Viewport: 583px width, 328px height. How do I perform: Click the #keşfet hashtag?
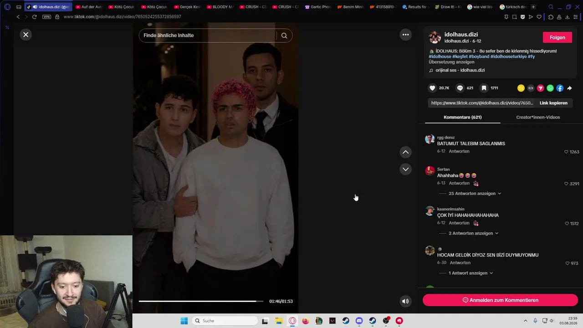pyautogui.click(x=460, y=56)
